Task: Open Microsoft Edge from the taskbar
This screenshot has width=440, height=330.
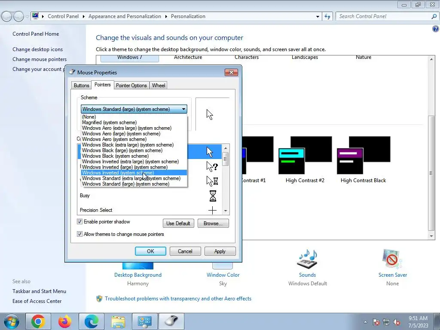Action: click(92, 321)
